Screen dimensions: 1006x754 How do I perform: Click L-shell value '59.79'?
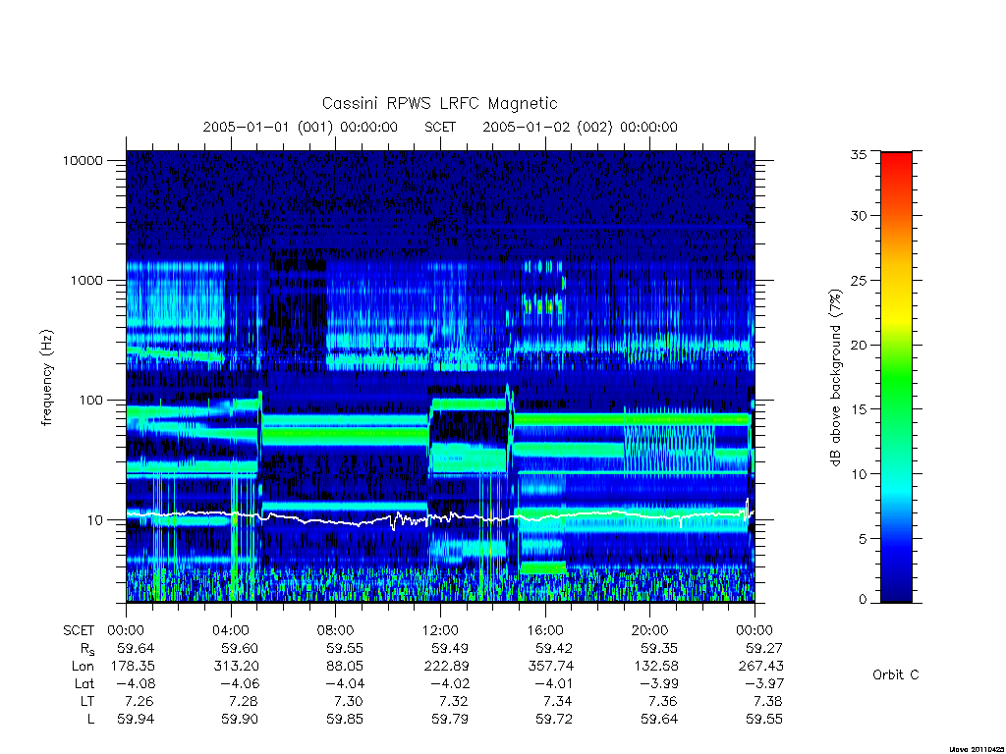(x=450, y=720)
